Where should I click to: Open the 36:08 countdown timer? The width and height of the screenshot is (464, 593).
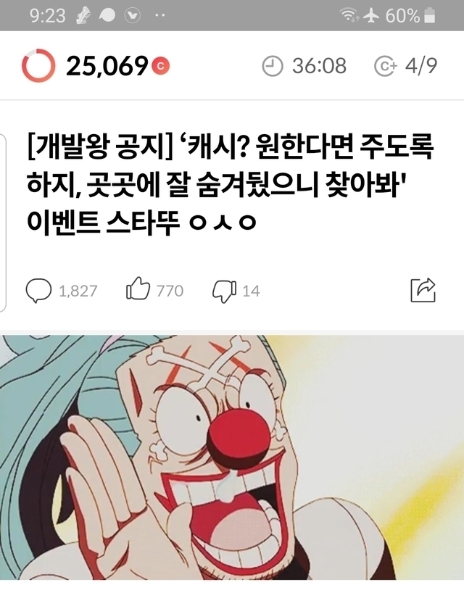point(319,66)
